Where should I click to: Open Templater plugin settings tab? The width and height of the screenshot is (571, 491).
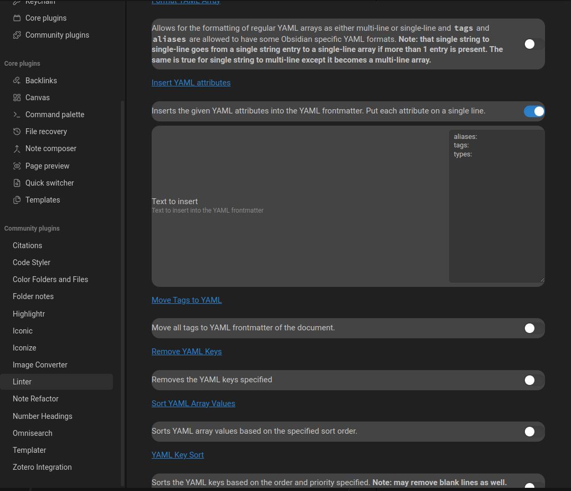pyautogui.click(x=30, y=450)
